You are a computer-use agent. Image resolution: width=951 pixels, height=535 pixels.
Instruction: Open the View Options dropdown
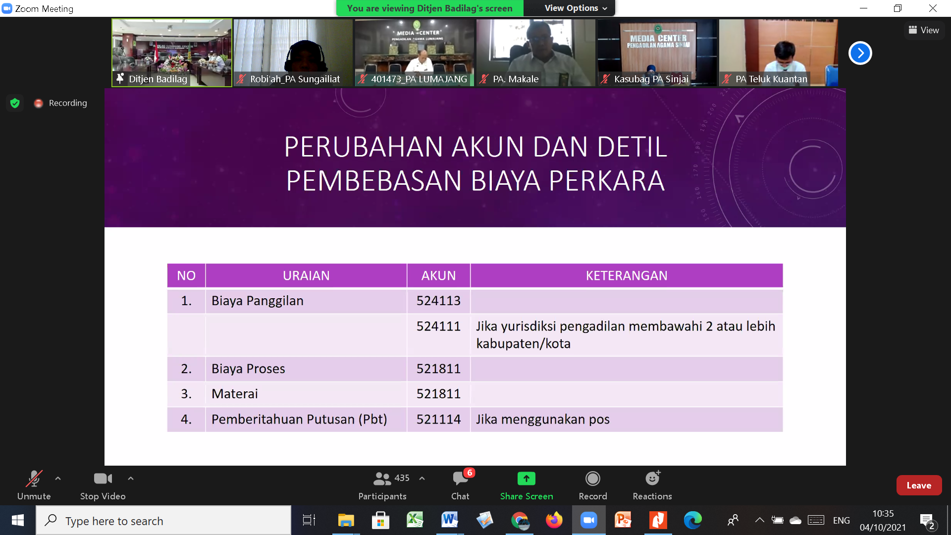[x=575, y=8]
